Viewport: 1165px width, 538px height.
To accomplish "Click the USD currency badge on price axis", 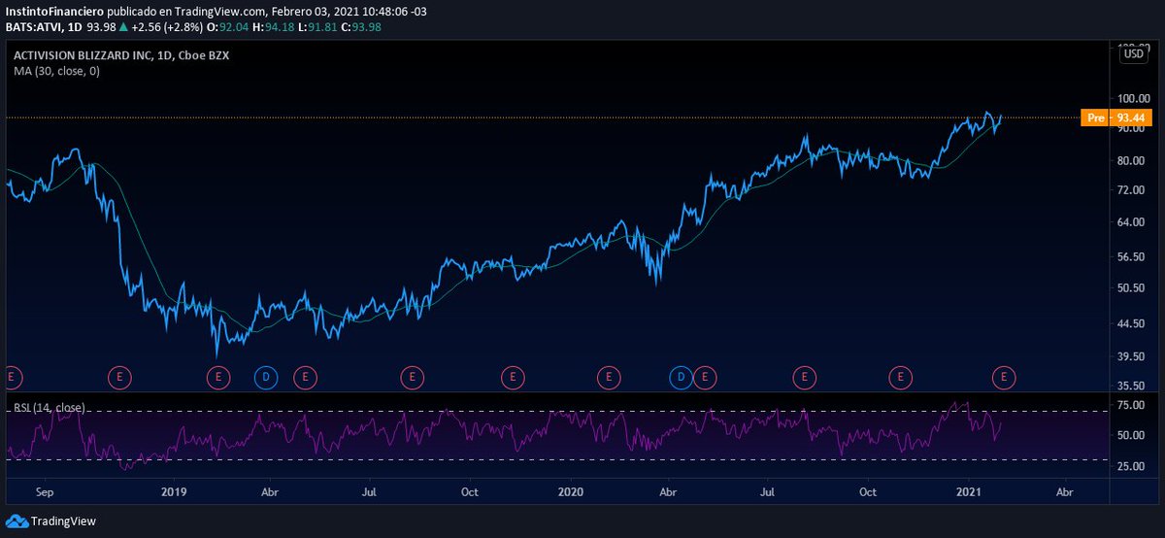I will coord(1133,54).
